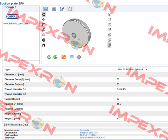This screenshot has height=140, width=168.
Task: Click the Bill of Materials Data header
Action: pos(16,125)
